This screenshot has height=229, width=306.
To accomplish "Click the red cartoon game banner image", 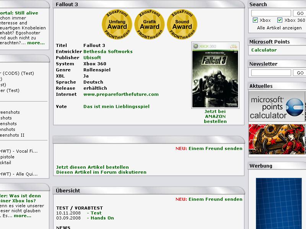I will 277,139.
